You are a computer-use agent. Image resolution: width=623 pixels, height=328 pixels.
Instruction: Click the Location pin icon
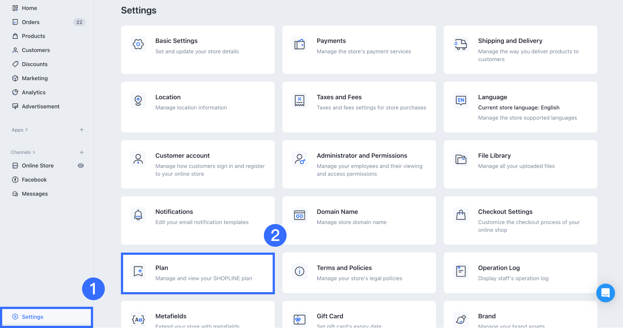pos(138,101)
